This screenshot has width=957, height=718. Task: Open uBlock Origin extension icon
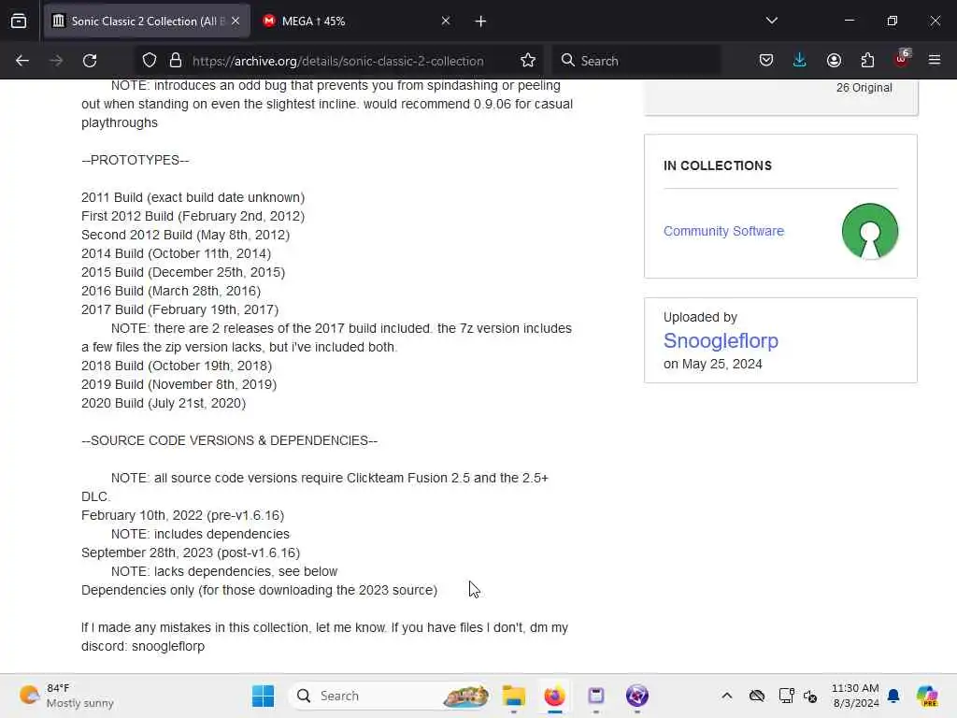click(902, 59)
